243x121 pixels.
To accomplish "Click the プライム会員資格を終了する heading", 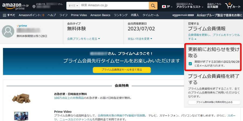I will pyautogui.click(x=214, y=79).
